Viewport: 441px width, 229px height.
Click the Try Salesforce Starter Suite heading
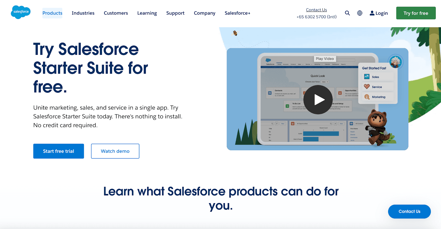pyautogui.click(x=91, y=68)
